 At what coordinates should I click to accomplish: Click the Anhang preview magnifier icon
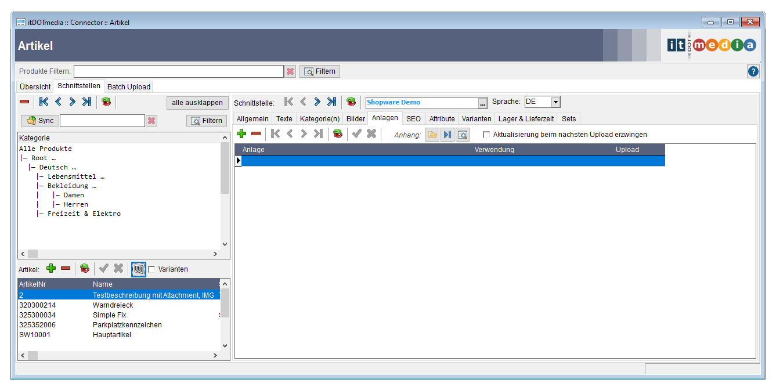tap(462, 135)
